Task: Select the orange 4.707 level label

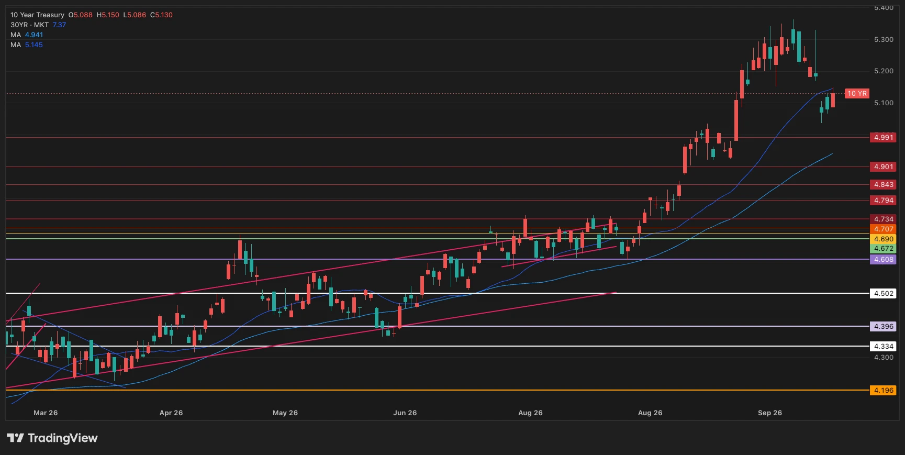Action: point(883,229)
